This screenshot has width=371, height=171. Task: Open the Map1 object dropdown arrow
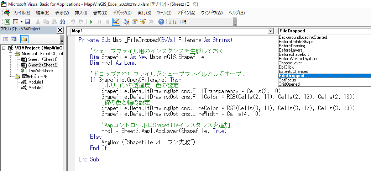[x=271, y=31]
